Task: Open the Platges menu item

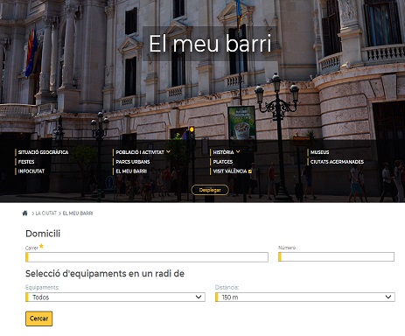Action: tap(223, 162)
